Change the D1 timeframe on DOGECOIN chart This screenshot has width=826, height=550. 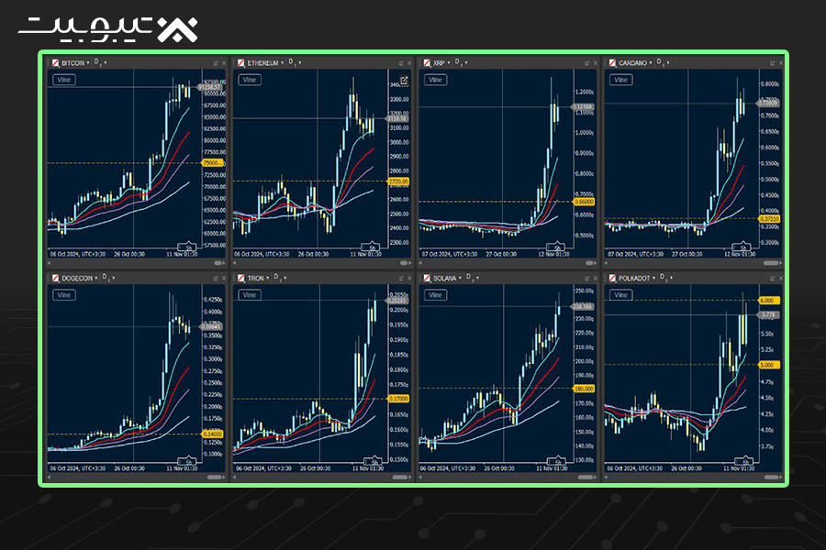[x=108, y=278]
